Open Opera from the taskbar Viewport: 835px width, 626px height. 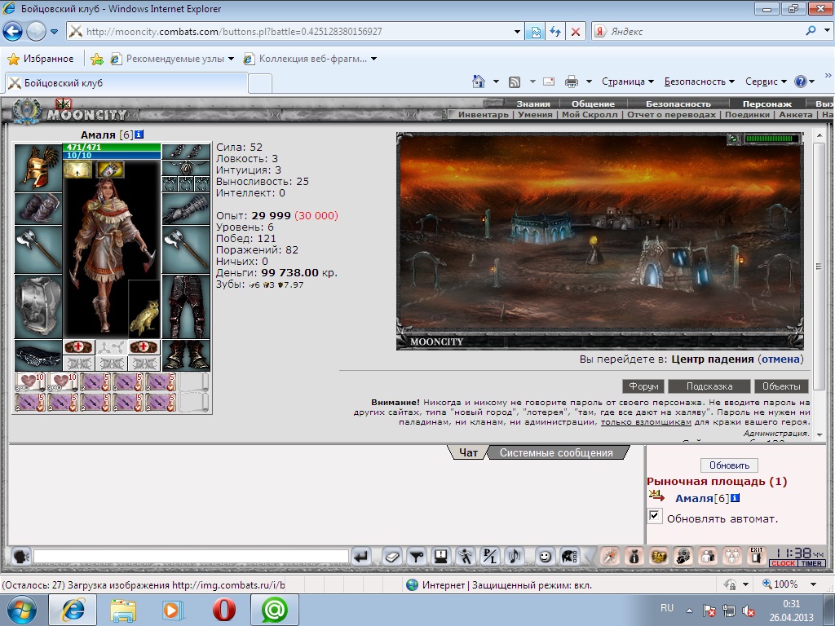click(223, 610)
